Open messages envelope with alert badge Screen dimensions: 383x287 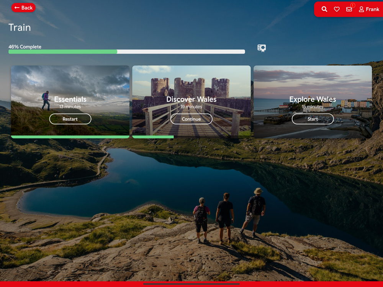tap(350, 8)
